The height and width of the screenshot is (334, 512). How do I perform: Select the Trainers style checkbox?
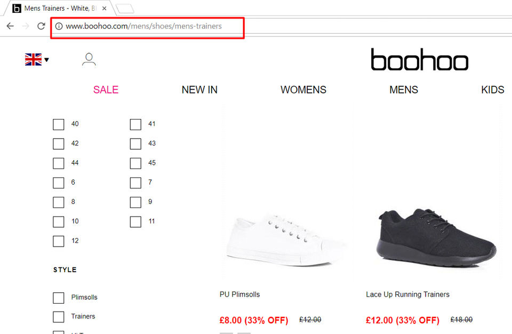click(x=59, y=316)
